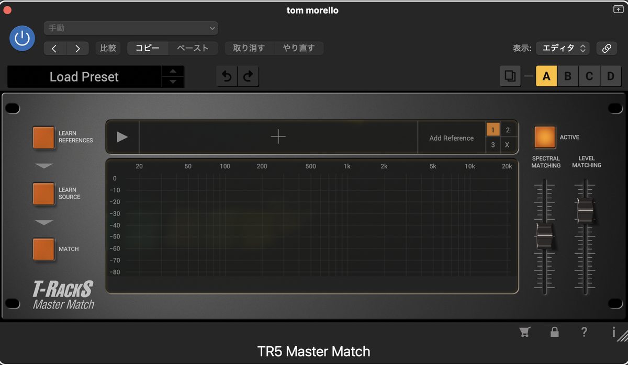The image size is (628, 365).
Task: Step preset down with lower arrow
Action: (x=173, y=83)
